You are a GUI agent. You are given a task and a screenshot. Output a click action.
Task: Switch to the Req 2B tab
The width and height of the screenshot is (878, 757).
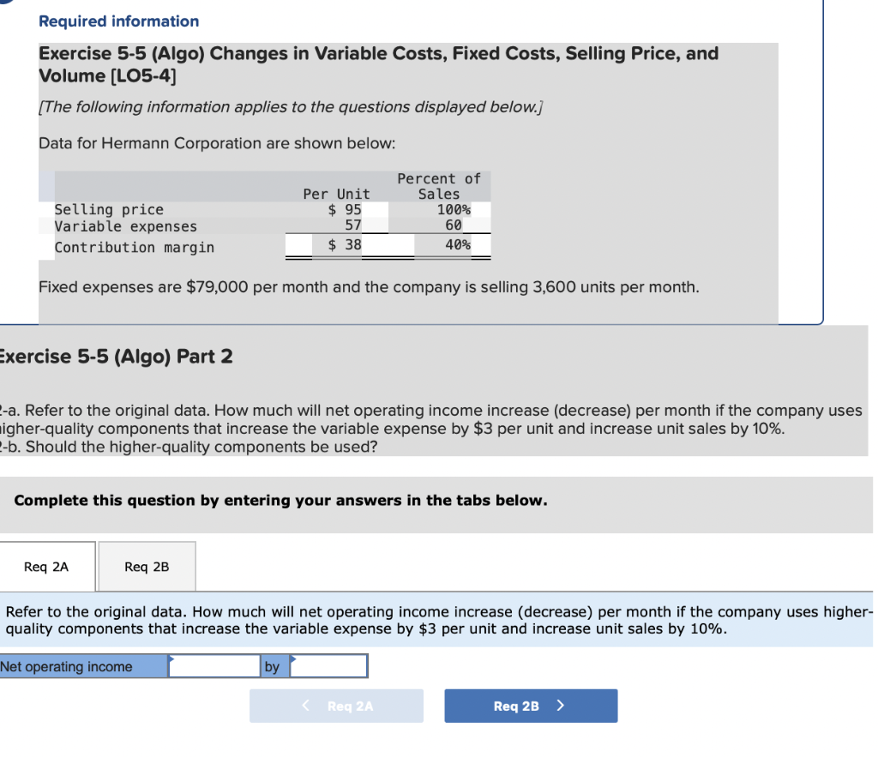147,566
